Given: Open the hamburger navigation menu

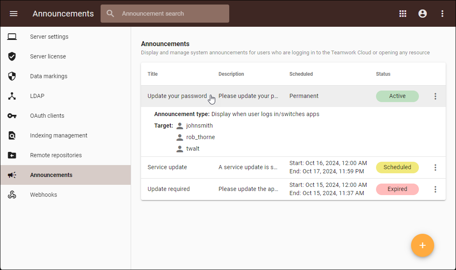Looking at the screenshot, I should tap(14, 14).
